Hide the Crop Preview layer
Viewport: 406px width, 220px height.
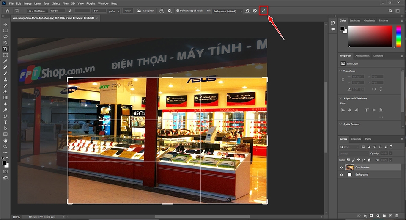tap(341, 168)
